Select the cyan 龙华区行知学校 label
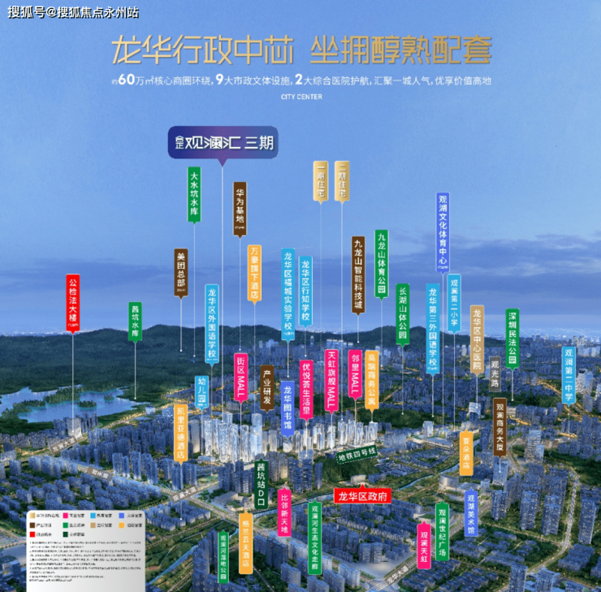Image resolution: width=601 pixels, height=592 pixels. [305, 292]
